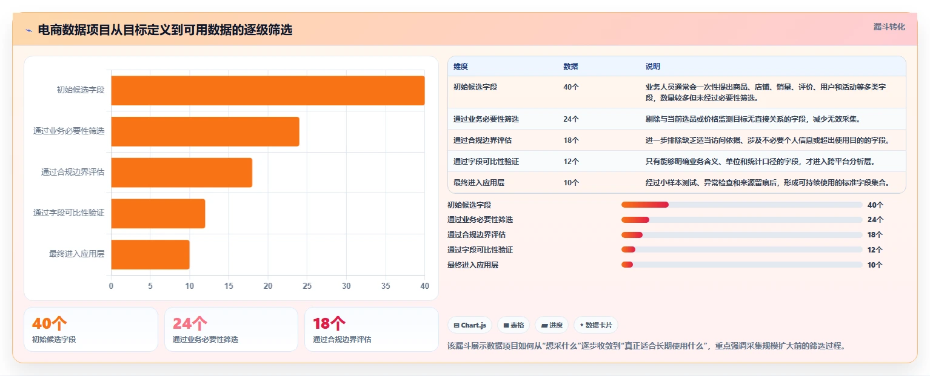Click the description starting 业务人员通常会一次性提出
The height and width of the screenshot is (376, 930).
(x=766, y=92)
